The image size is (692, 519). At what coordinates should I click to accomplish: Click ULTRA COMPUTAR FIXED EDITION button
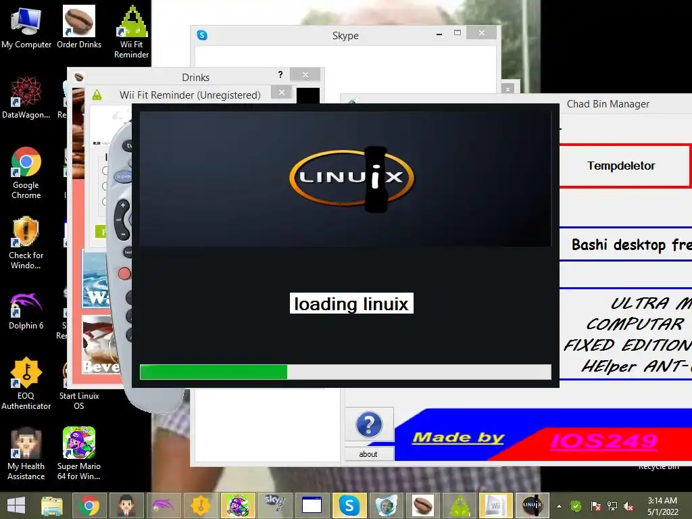tap(625, 334)
